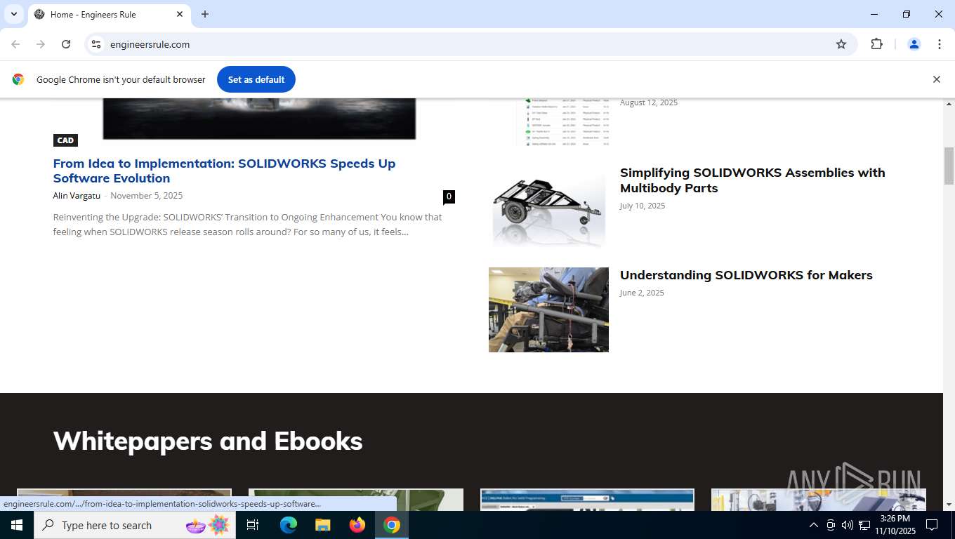Viewport: 955px width, 539px height.
Task: Click the page vertical scrollbar thumb
Action: pyautogui.click(x=949, y=166)
